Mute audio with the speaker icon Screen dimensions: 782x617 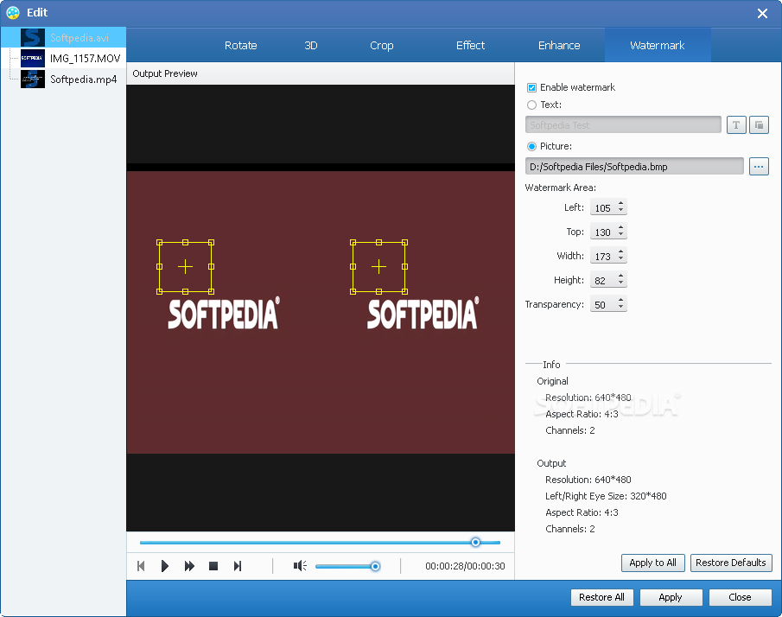300,566
